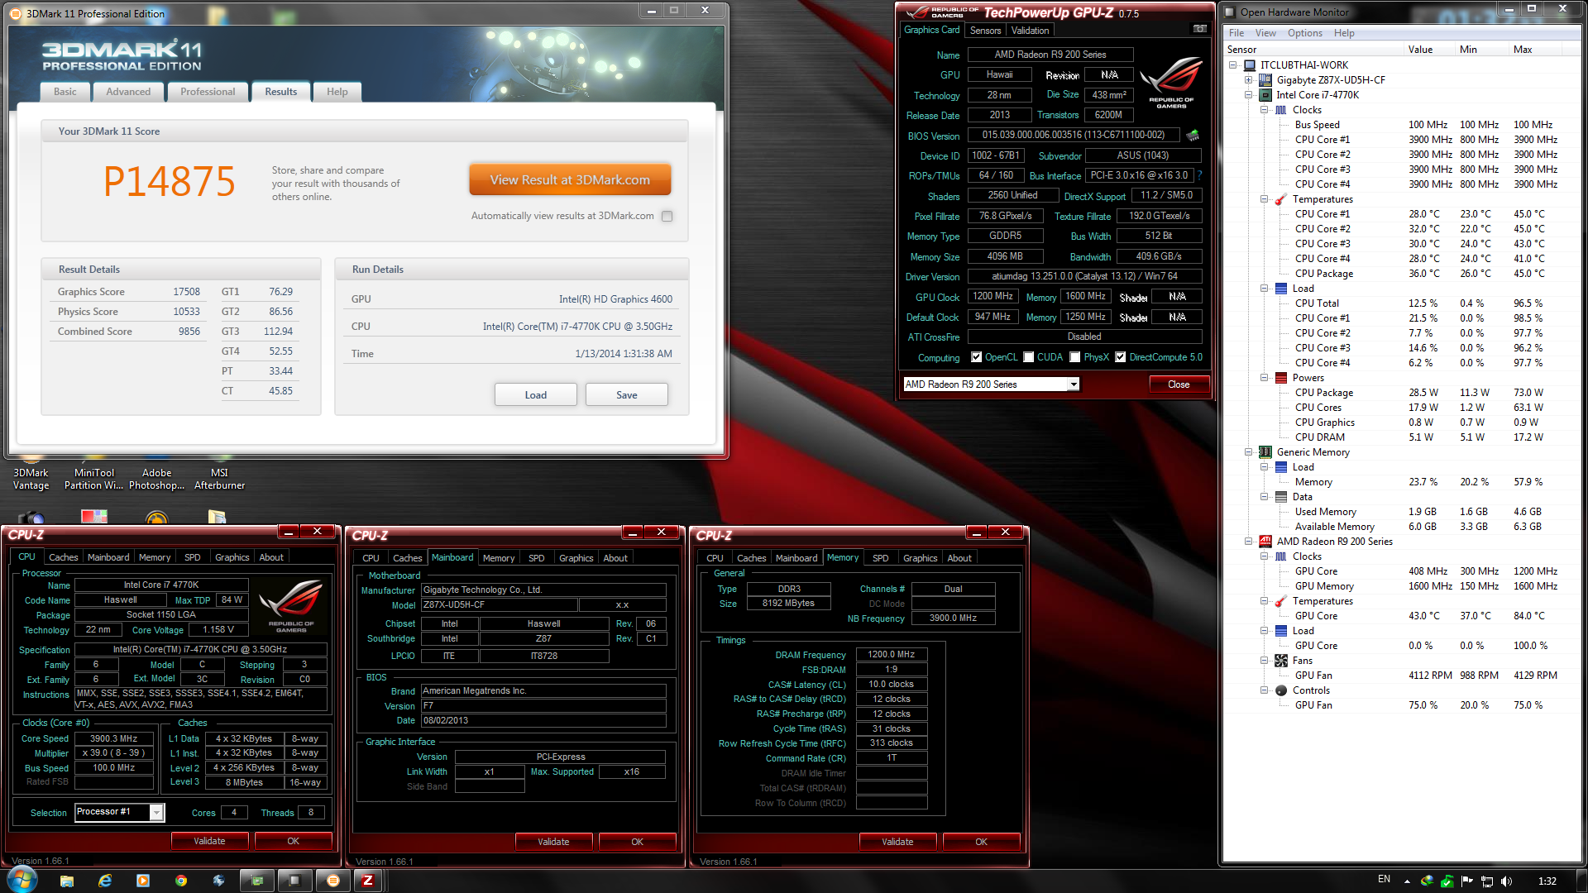Switch to the Sensors tab in GPU-Z
The width and height of the screenshot is (1588, 893).
[x=985, y=31]
